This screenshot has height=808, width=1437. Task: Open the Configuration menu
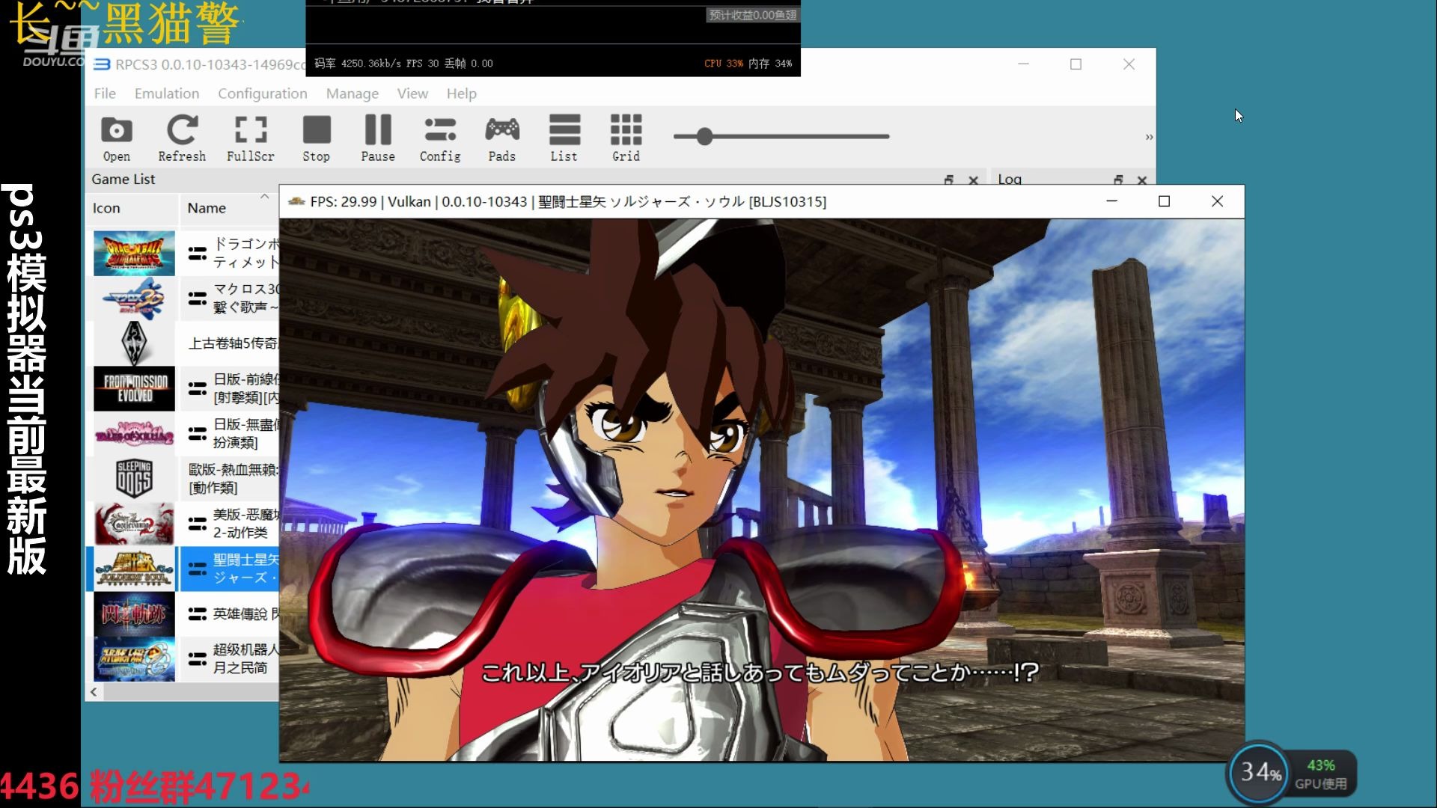pyautogui.click(x=262, y=94)
